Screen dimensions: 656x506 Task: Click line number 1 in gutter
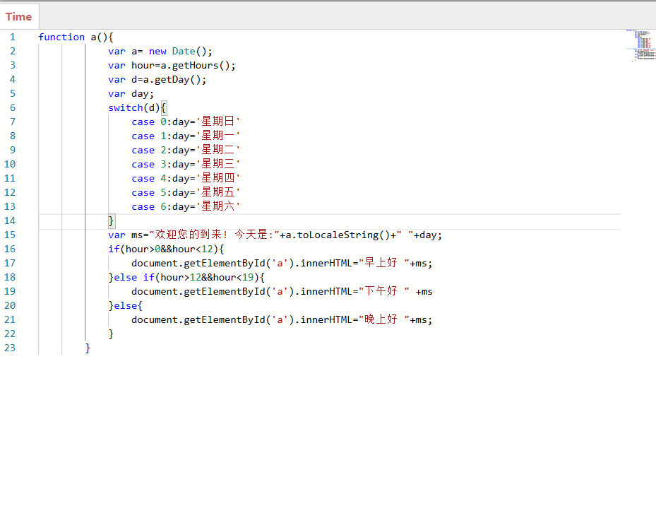point(12,37)
